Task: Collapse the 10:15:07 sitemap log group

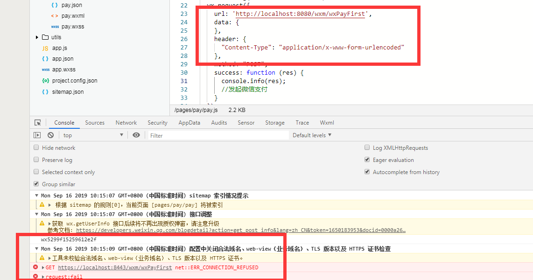Action: click(36, 196)
